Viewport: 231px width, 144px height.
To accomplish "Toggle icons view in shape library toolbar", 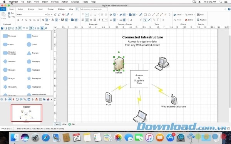I will (x=20, y=28).
